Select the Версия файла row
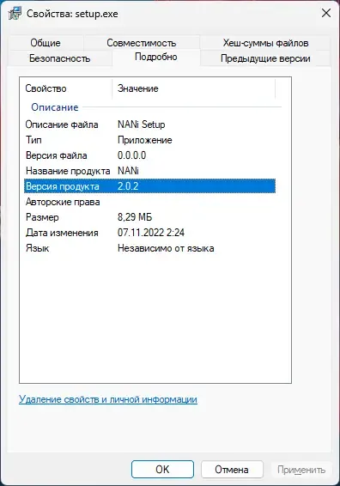The width and height of the screenshot is (340, 486). pos(149,155)
